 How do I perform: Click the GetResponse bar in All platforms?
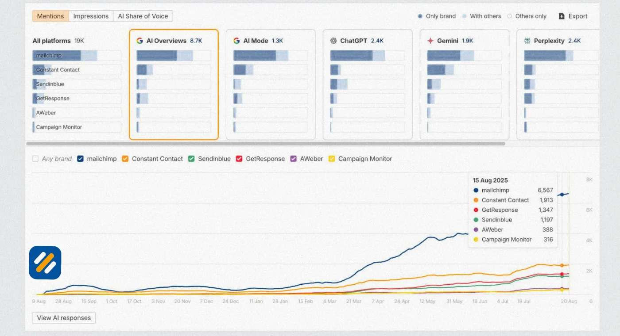coord(77,99)
